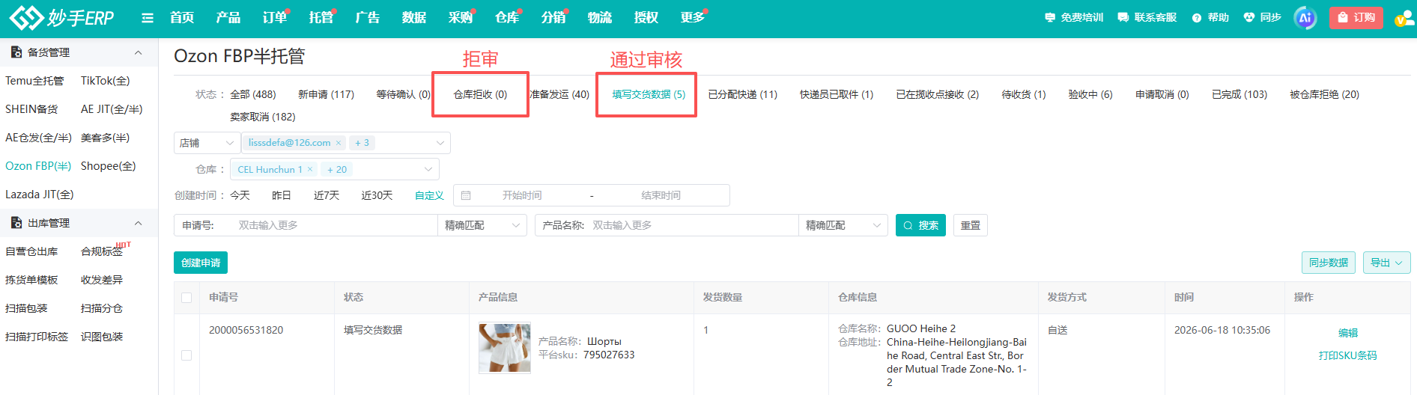This screenshot has width=1417, height=395.
Task: Open the 授权 menu
Action: [646, 17]
